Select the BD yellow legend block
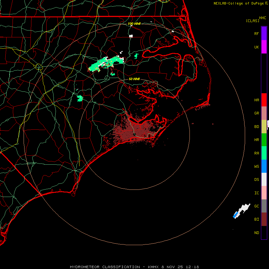The height and width of the screenshot is (269, 269). (264, 127)
